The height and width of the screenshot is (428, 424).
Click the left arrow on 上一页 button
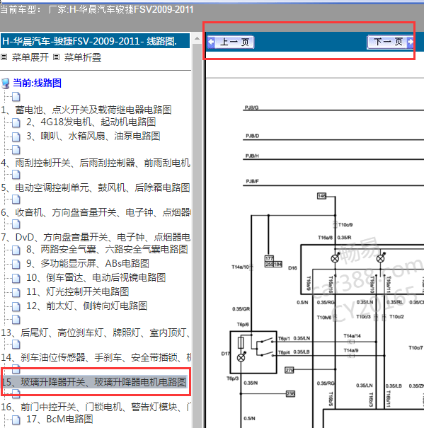click(211, 42)
